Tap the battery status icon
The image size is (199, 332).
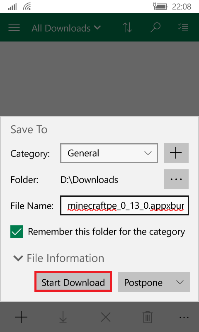161,7
